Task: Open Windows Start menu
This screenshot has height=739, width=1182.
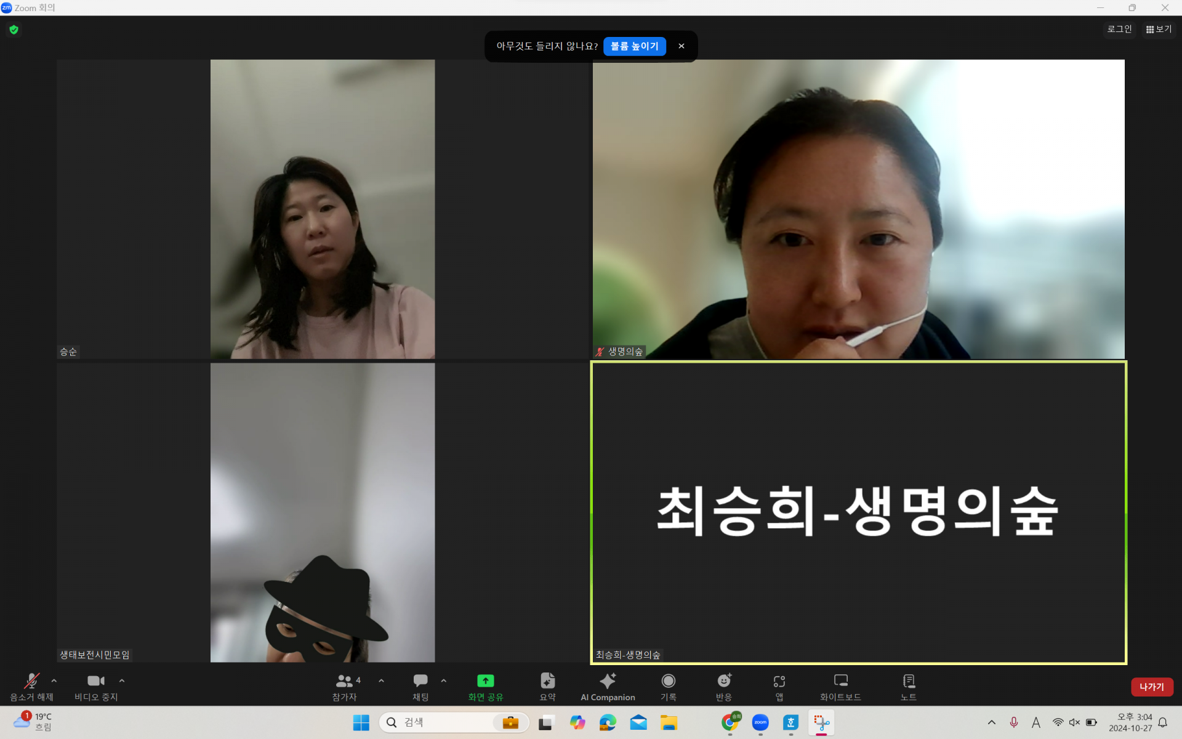Action: click(x=361, y=722)
